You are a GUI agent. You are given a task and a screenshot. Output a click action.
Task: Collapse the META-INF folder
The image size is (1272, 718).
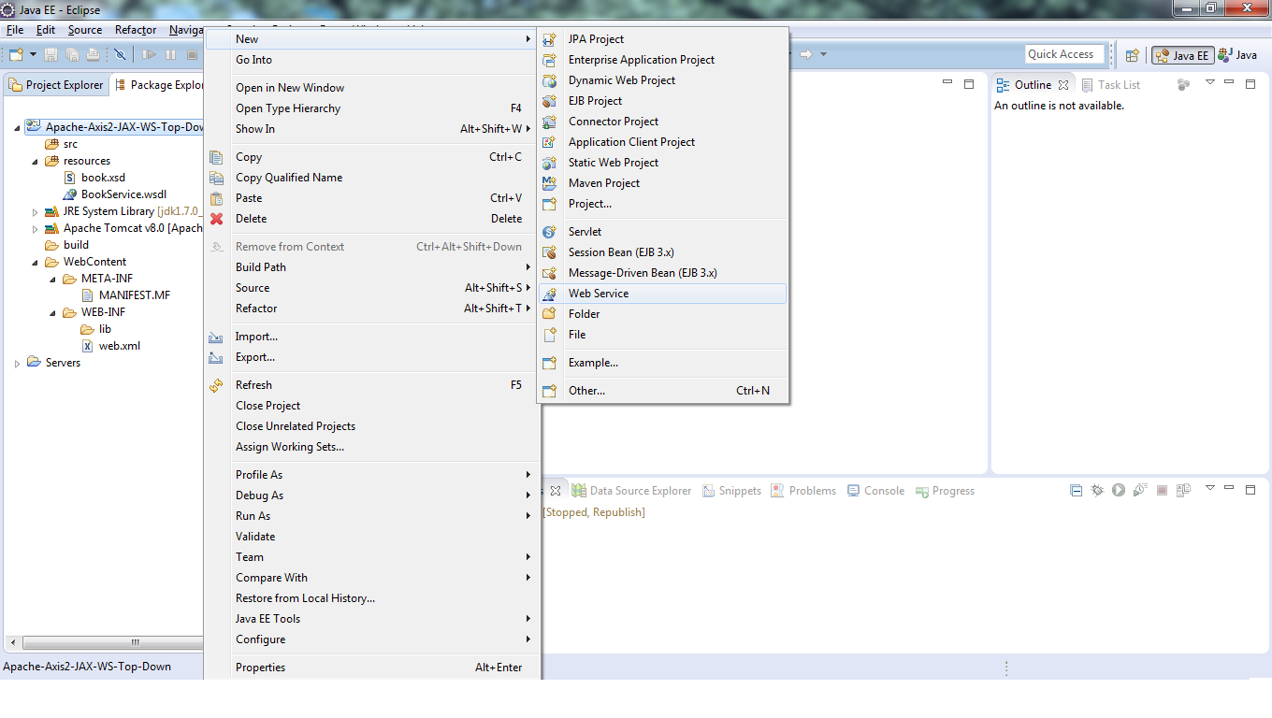(53, 279)
